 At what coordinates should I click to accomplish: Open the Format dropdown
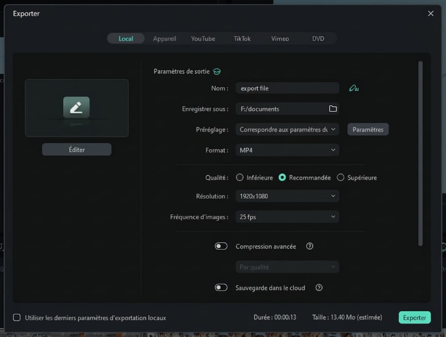[x=287, y=149]
